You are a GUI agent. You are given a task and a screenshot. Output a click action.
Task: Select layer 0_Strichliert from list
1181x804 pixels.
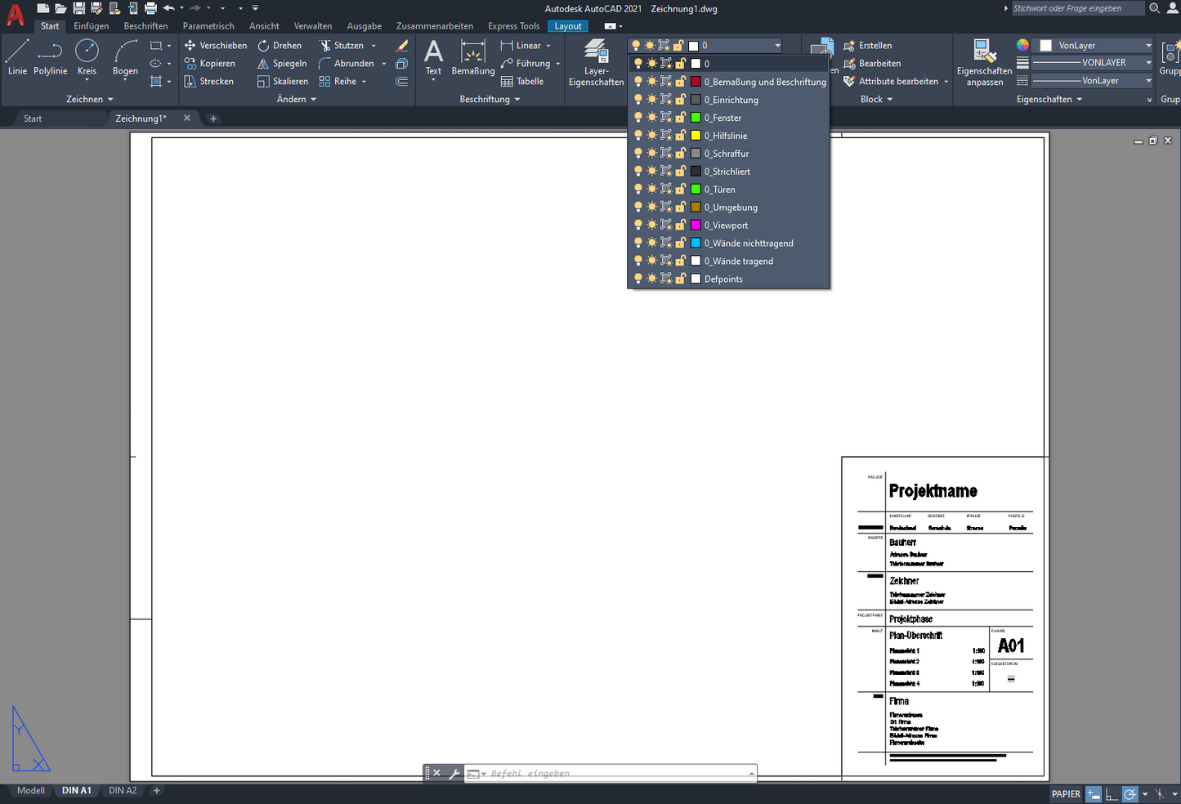point(729,172)
